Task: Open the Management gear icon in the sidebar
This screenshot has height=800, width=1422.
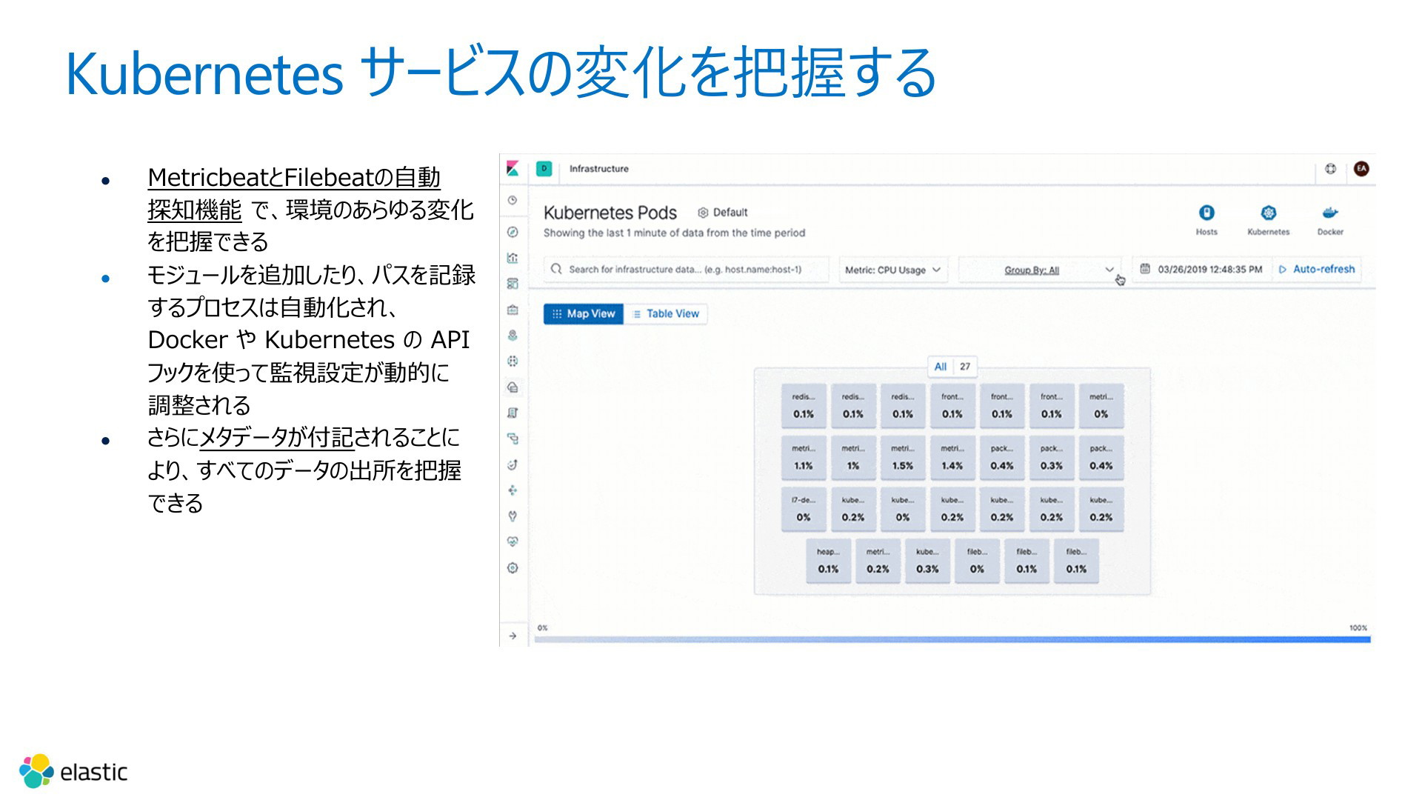Action: tap(513, 568)
